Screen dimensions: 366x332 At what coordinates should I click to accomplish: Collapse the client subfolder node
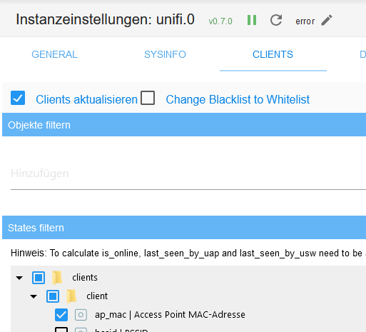(x=34, y=296)
